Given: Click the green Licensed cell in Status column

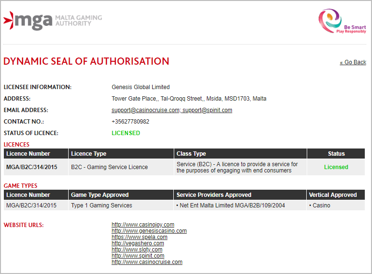Looking at the screenshot, I should [x=336, y=167].
